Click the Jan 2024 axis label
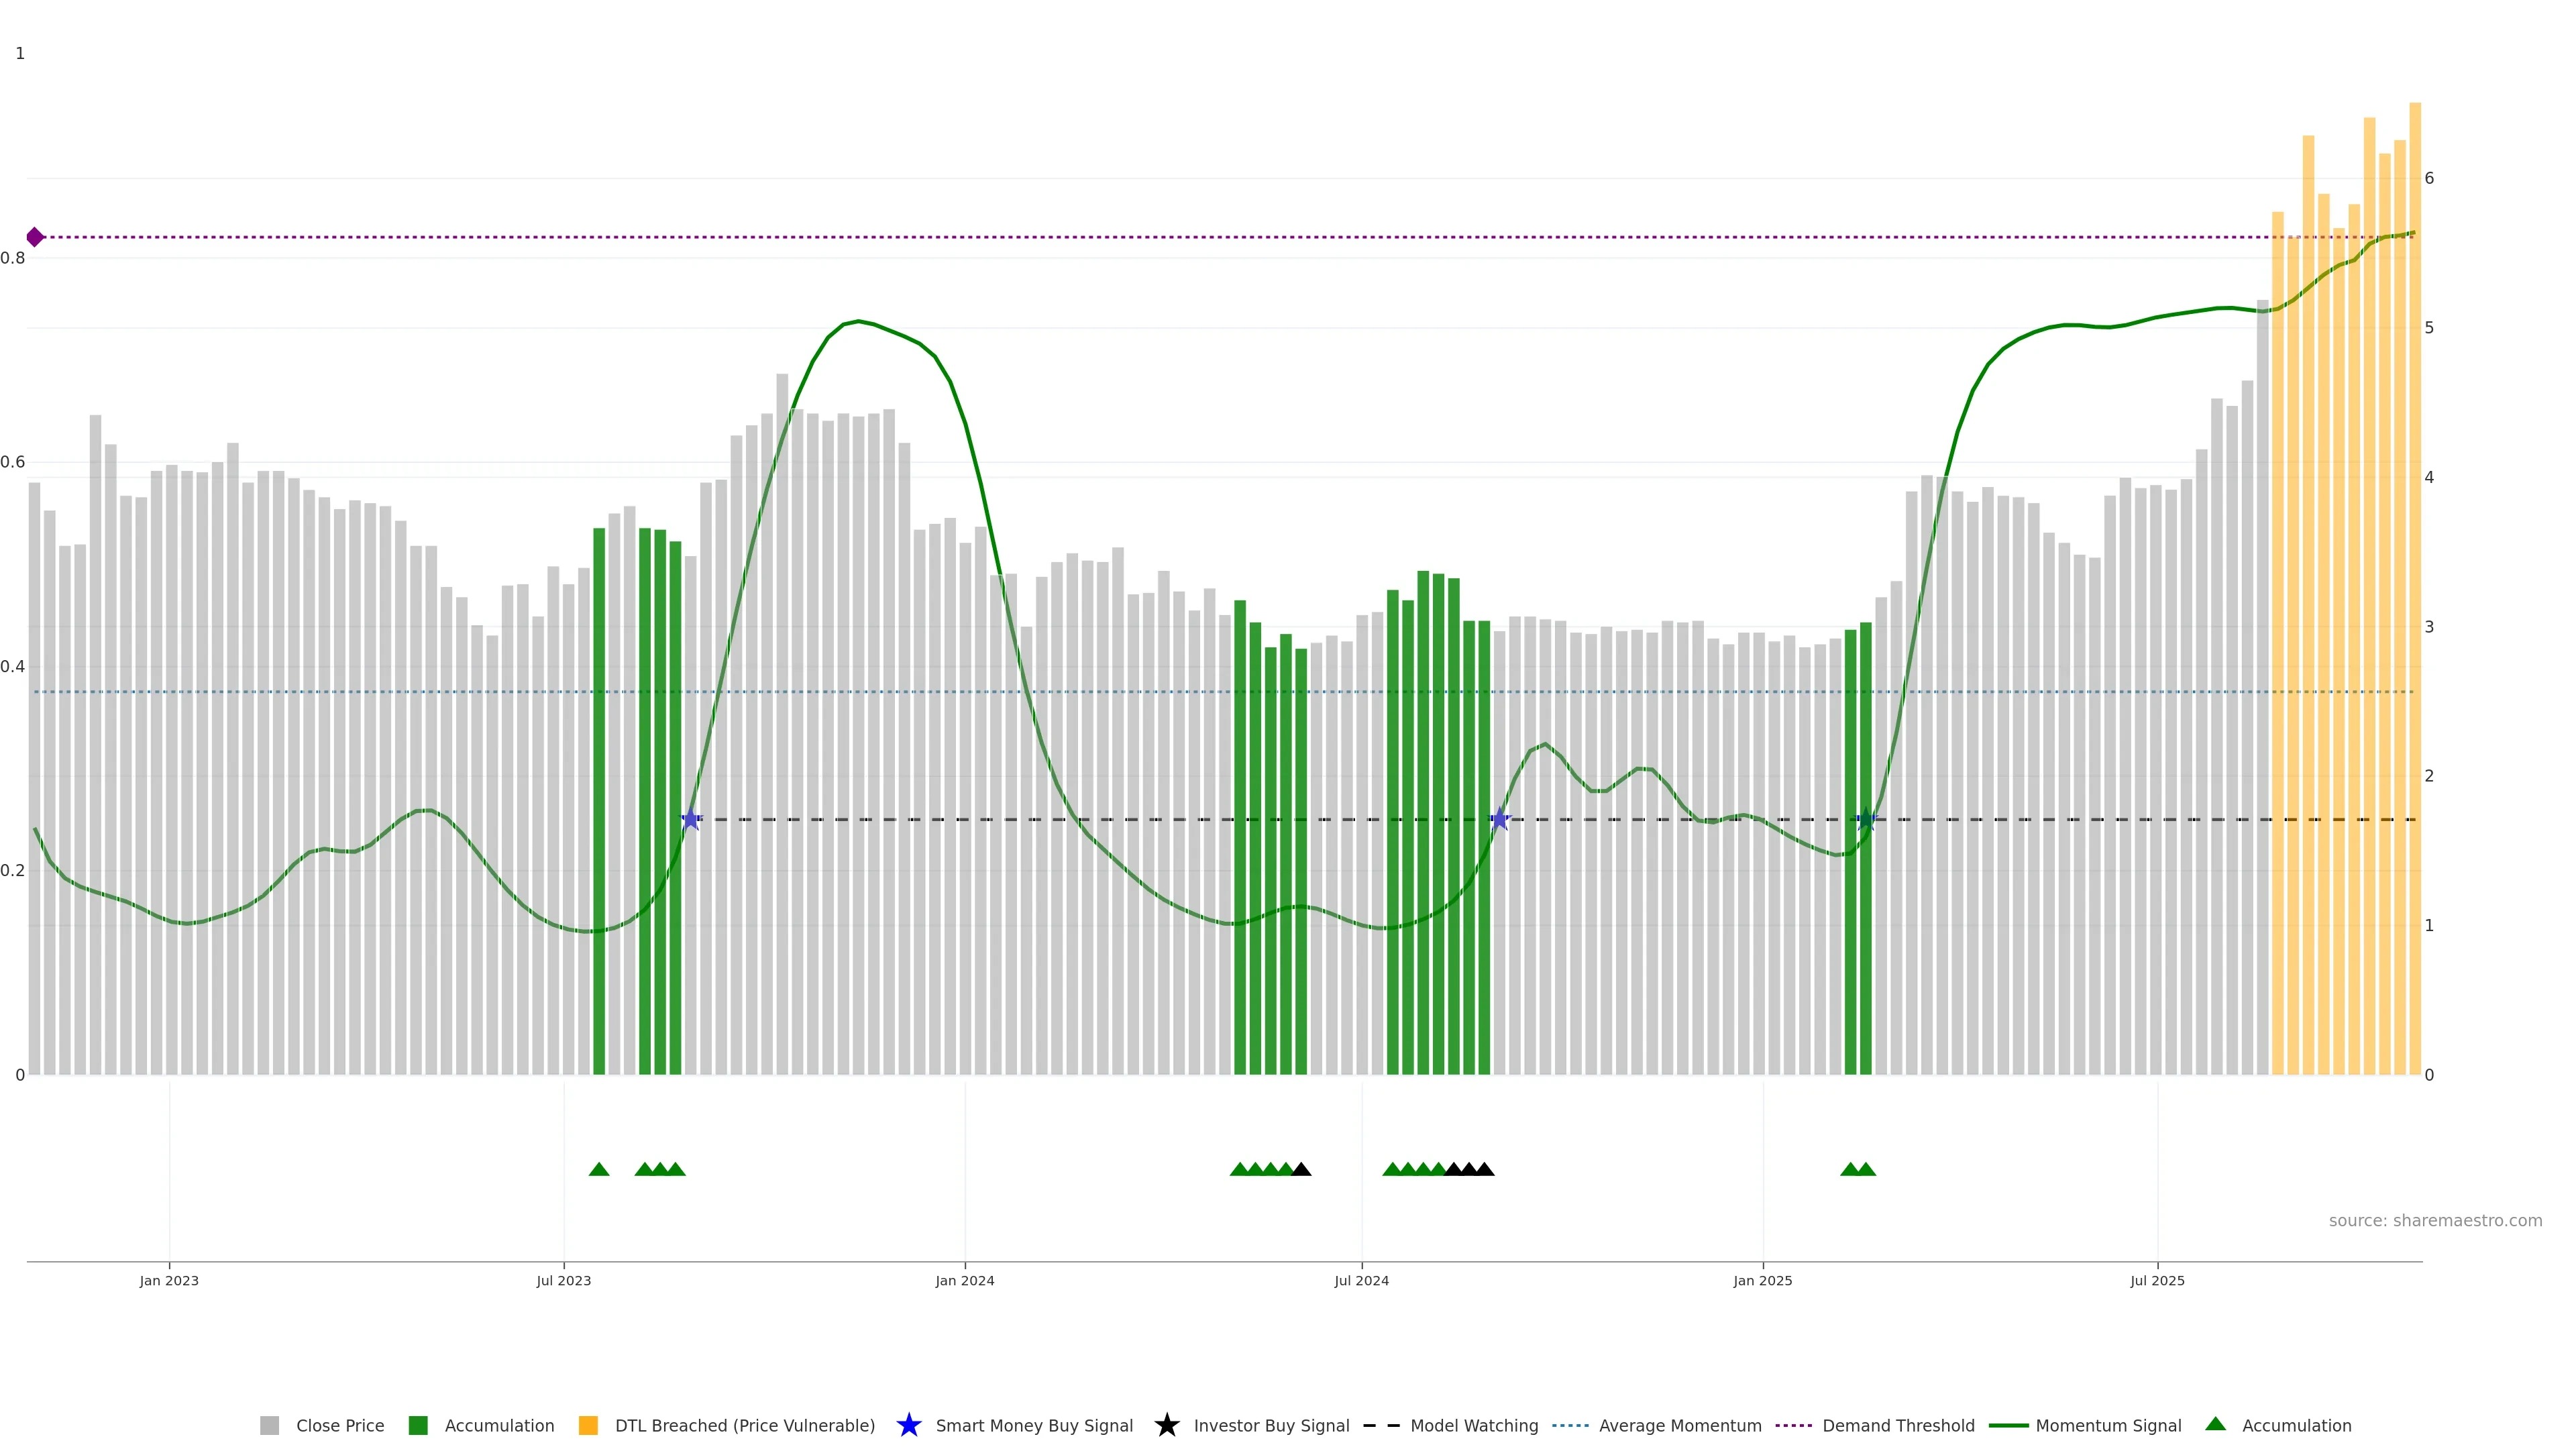This screenshot has width=2576, height=1449. click(x=964, y=1281)
